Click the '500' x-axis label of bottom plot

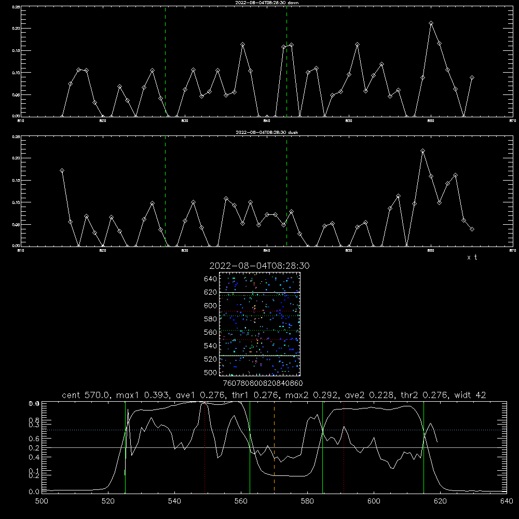coord(42,501)
